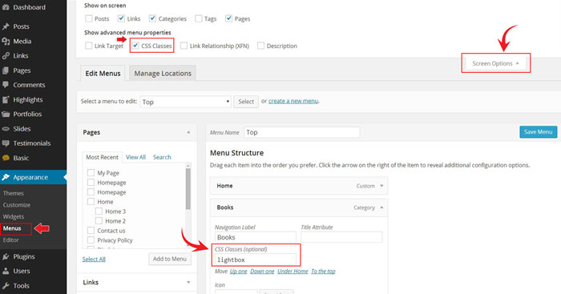Viewport: 561px width, 294px height.
Task: Open the Search pages tab
Action: 162,157
